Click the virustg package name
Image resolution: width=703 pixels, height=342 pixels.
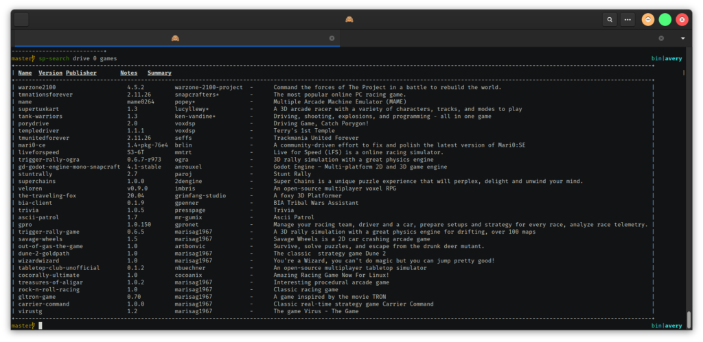[x=32, y=311]
